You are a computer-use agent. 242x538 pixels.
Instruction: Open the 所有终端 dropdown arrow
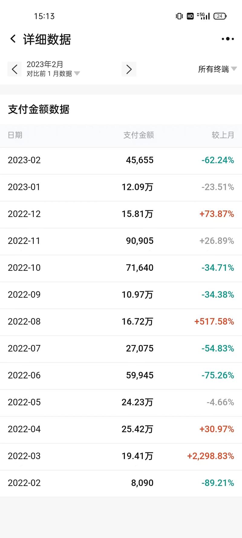click(x=234, y=69)
